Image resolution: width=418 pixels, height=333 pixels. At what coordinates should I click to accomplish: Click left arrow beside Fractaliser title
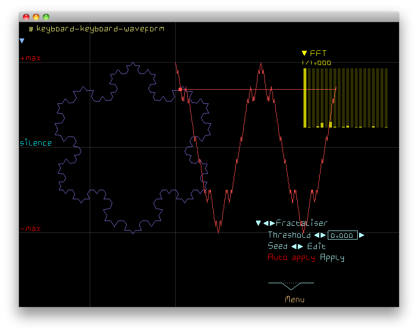pyautogui.click(x=266, y=223)
